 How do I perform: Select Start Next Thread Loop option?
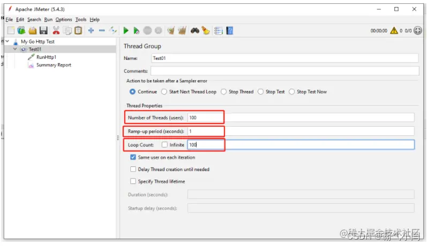(164, 92)
